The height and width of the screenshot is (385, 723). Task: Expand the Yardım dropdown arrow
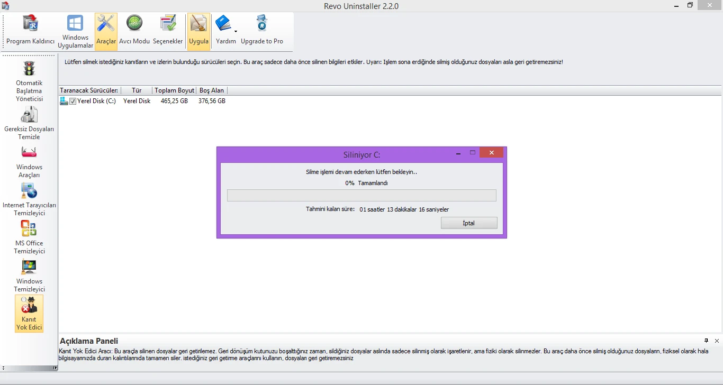click(236, 31)
